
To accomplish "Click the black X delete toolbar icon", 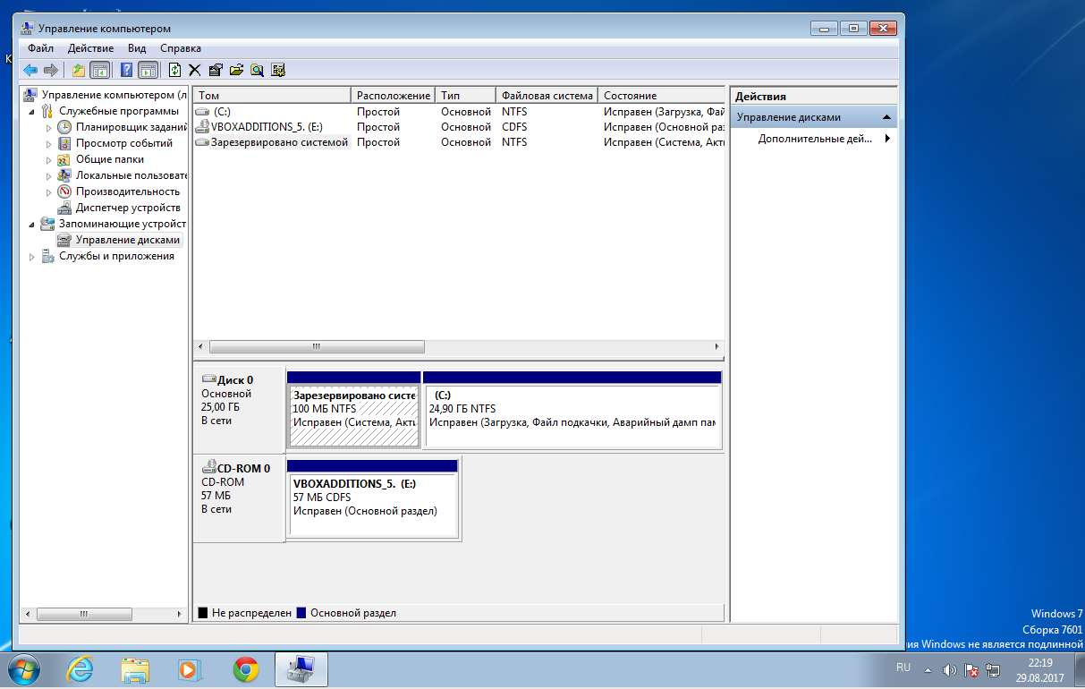I will tap(194, 70).
